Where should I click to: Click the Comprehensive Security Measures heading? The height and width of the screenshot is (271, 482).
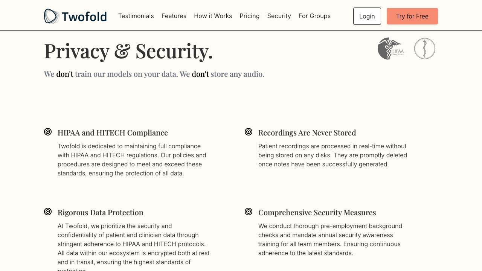pyautogui.click(x=317, y=212)
